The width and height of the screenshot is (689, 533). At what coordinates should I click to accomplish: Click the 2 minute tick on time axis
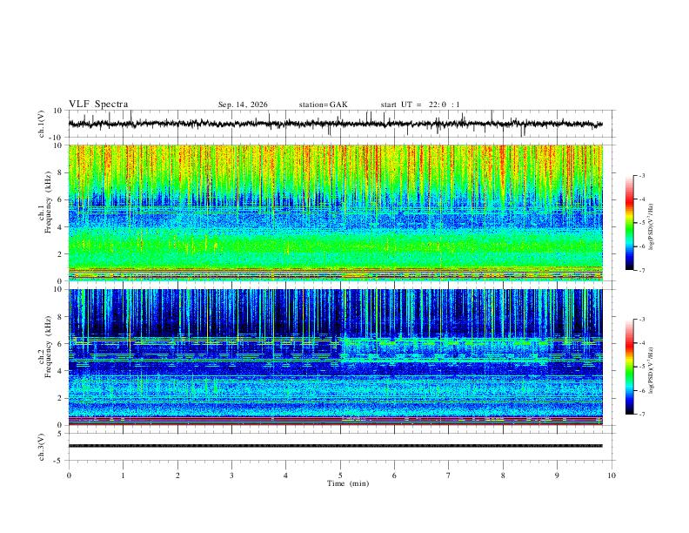(177, 476)
